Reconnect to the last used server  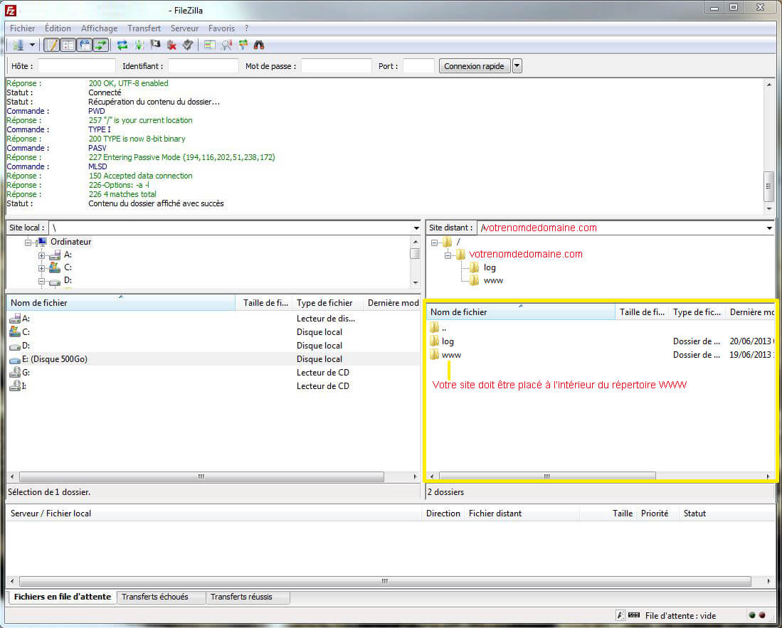tap(188, 46)
